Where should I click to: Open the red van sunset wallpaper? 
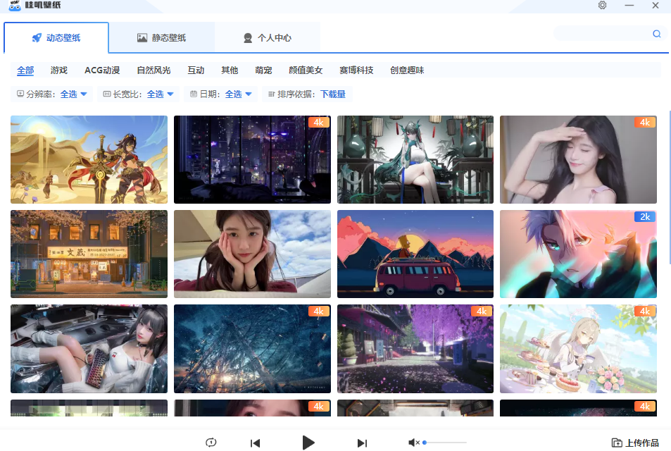click(415, 254)
